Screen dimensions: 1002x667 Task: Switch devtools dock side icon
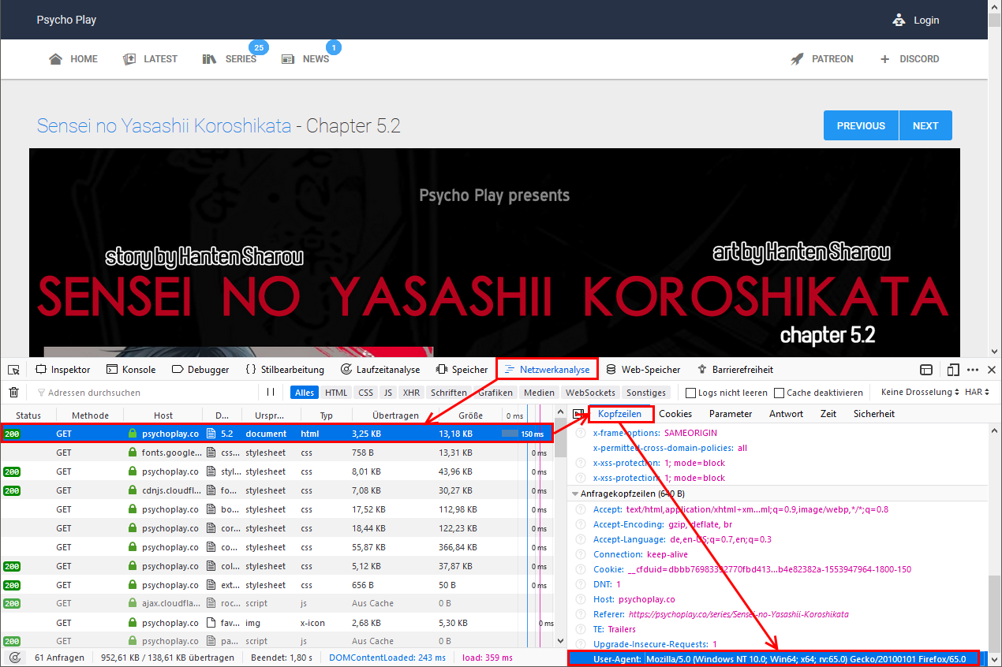pyautogui.click(x=926, y=370)
